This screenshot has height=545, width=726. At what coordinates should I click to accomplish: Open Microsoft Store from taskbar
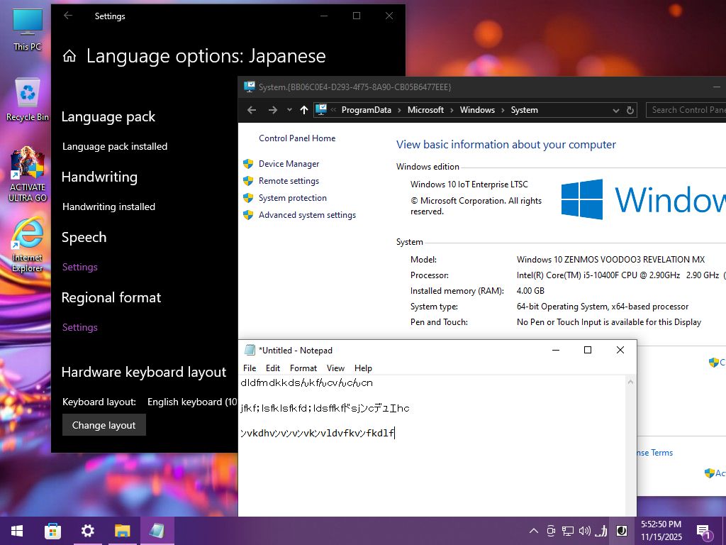tap(52, 531)
